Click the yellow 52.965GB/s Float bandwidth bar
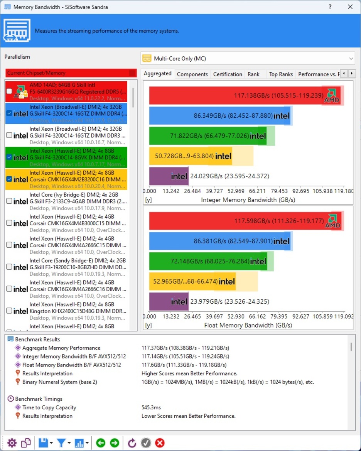361x451 pixels. [x=192, y=281]
